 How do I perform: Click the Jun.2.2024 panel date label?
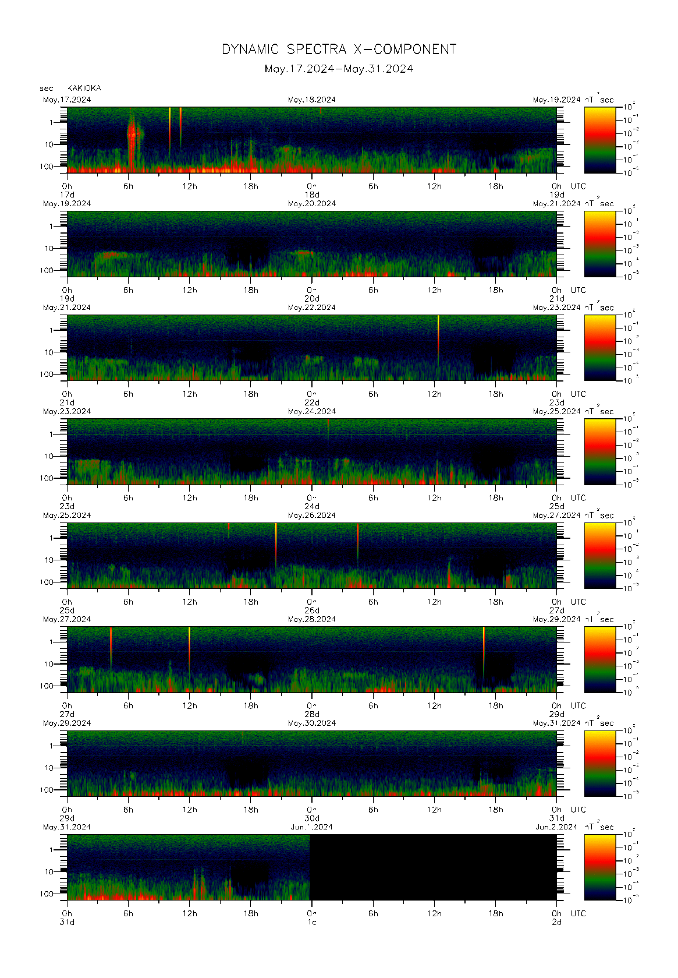(556, 827)
